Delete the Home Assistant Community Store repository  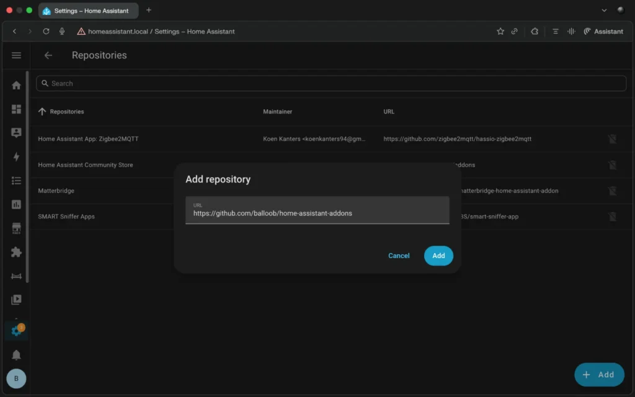click(612, 165)
